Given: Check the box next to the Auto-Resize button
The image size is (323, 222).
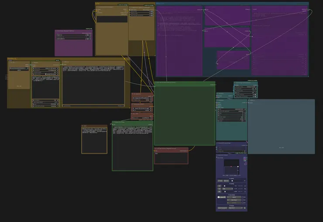Looking at the screenshot, I should 243,200.
